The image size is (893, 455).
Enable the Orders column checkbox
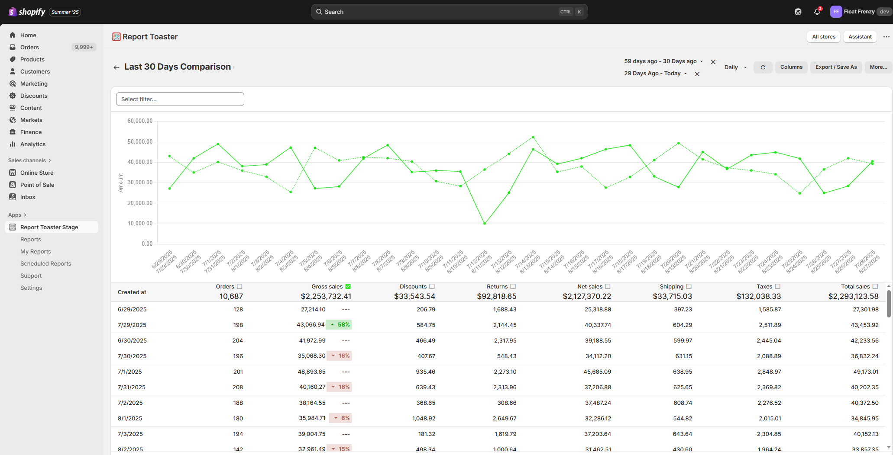pyautogui.click(x=240, y=286)
